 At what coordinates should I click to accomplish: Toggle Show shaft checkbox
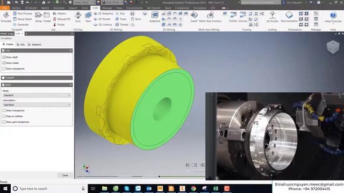pos(4,57)
